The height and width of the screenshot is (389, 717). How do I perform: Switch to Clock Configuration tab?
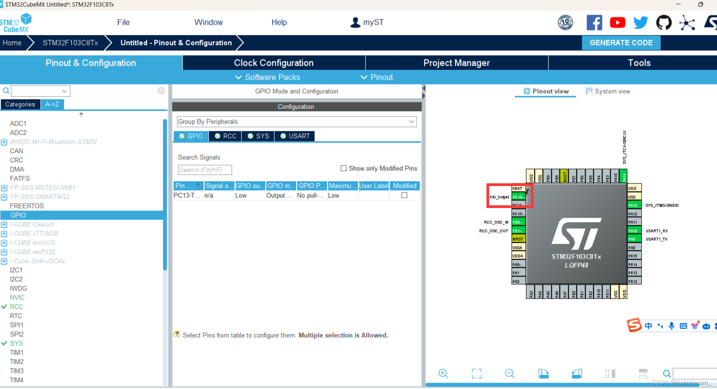(x=274, y=63)
